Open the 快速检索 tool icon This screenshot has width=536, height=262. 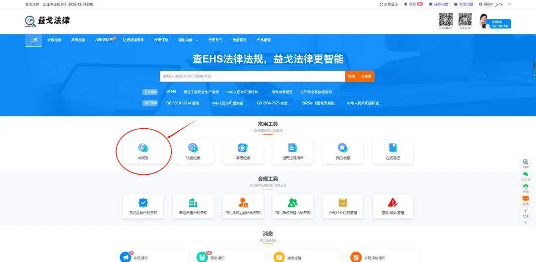193,148
